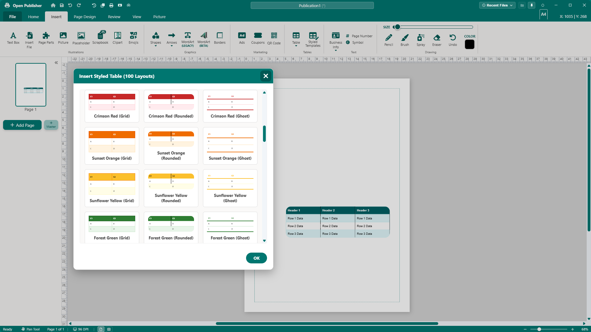
Task: Collapse the pages panel
Action: [56, 63]
